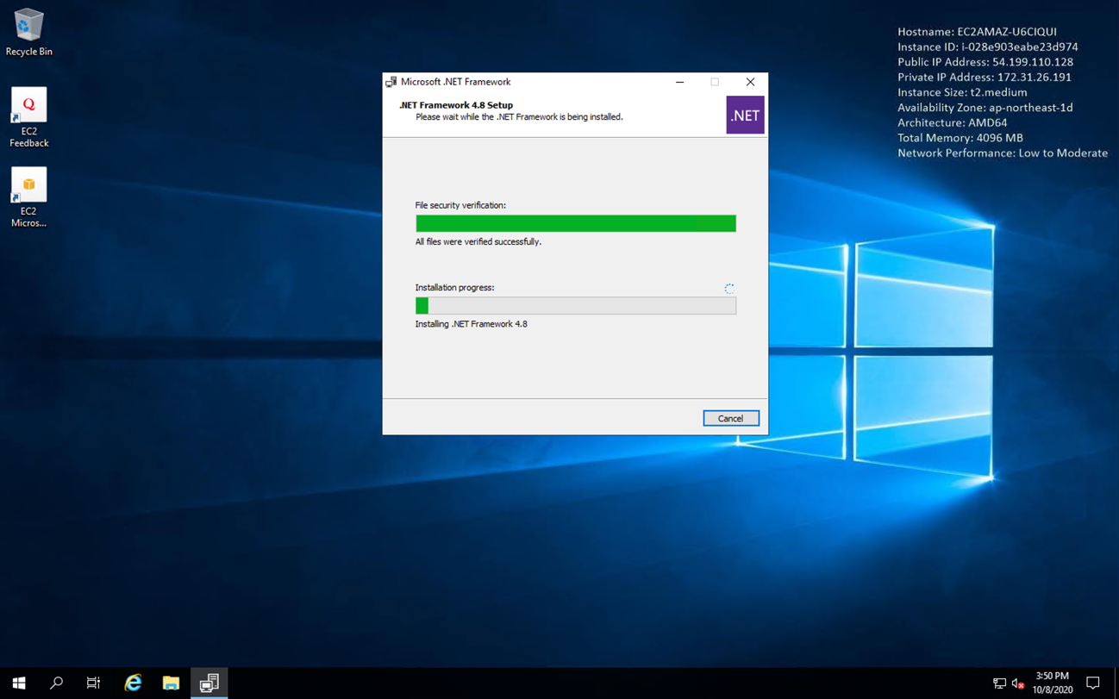Click the Show desktop sliver on taskbar
The width and height of the screenshot is (1119, 699).
tap(1116, 683)
